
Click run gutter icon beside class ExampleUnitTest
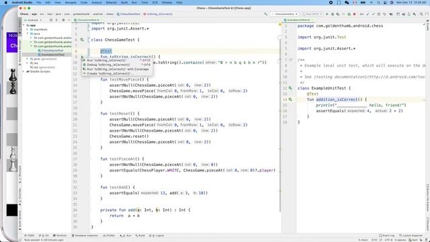tap(290, 88)
